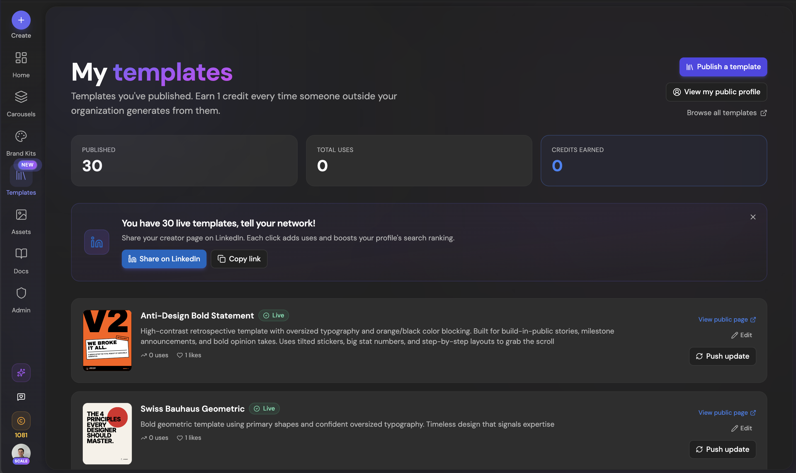Navigate to the Home dashboard icon
Screen dimensions: 796x473
[x=21, y=58]
